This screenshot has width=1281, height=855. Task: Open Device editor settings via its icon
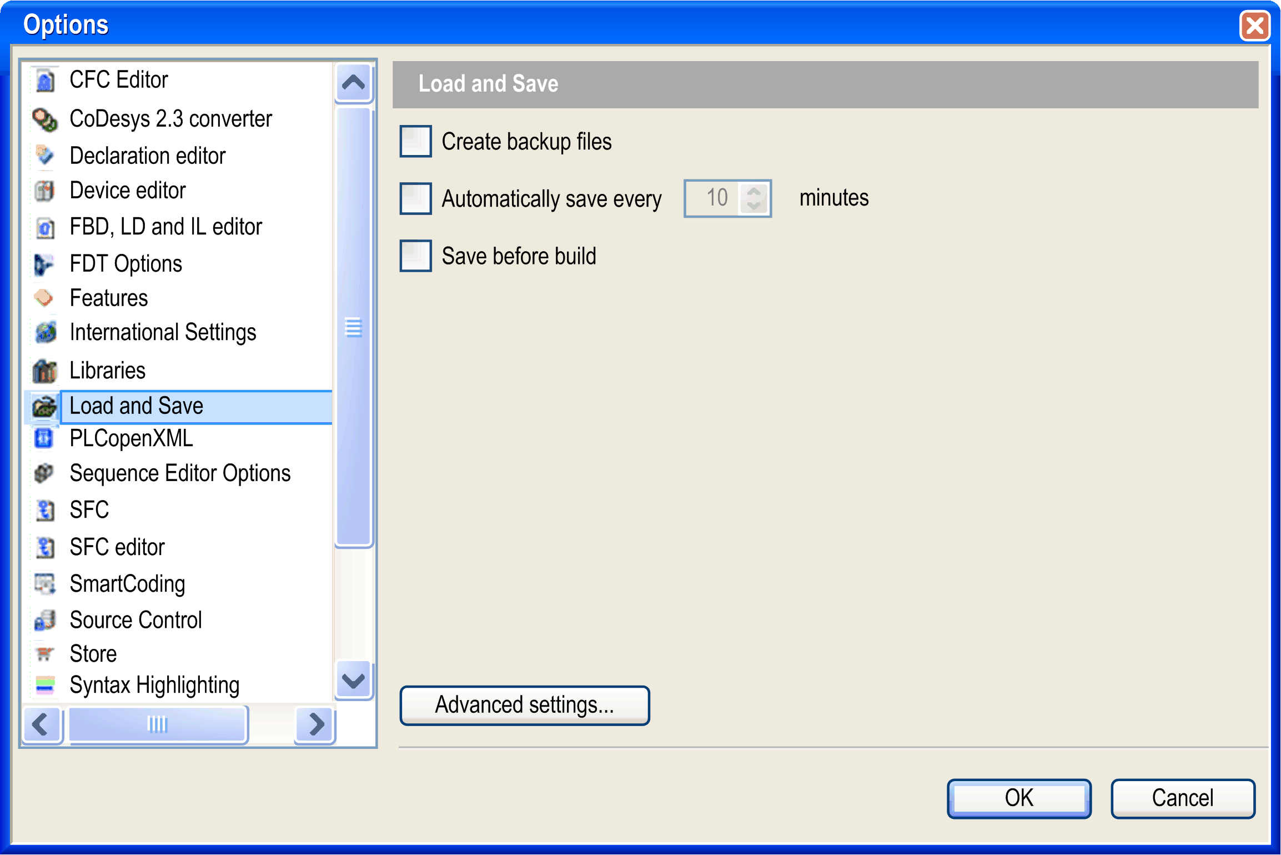click(x=44, y=191)
